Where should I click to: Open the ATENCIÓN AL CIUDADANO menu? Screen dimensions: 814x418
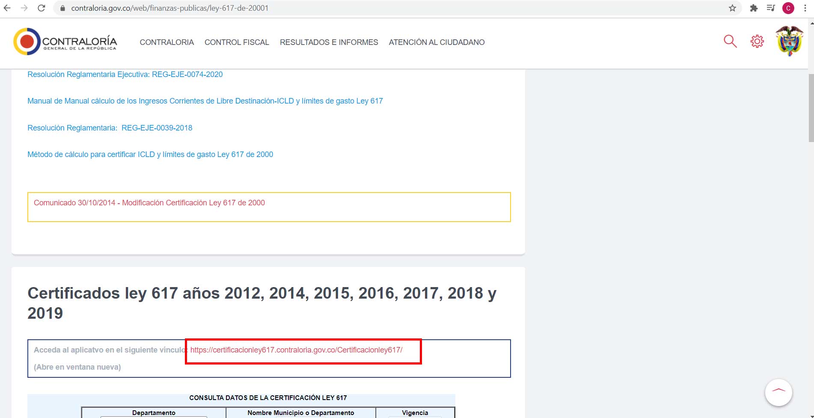click(437, 42)
